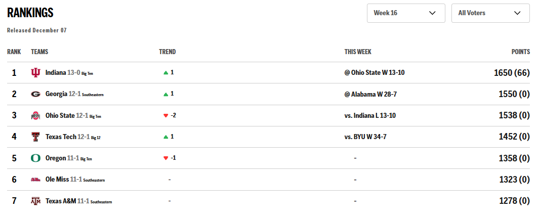Image resolution: width=539 pixels, height=217 pixels.
Task: Click the Ohio State Buckeyes logo
Action: tap(35, 116)
